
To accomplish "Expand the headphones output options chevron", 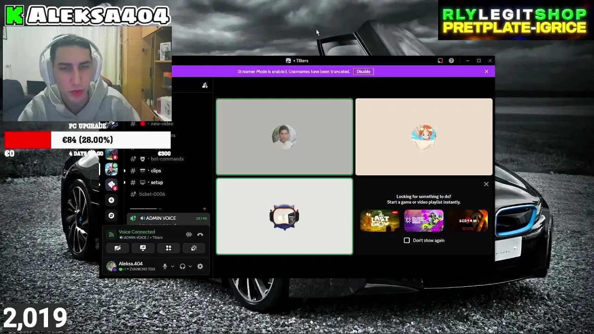I will tap(190, 266).
